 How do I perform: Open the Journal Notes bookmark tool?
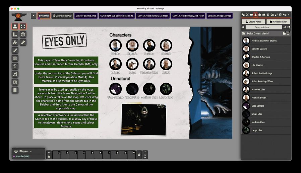click(x=15, y=90)
